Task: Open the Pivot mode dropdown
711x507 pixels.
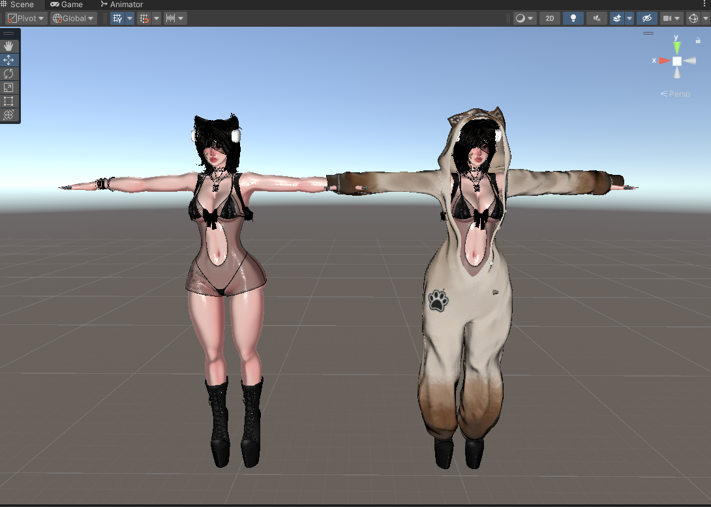Action: click(x=25, y=18)
